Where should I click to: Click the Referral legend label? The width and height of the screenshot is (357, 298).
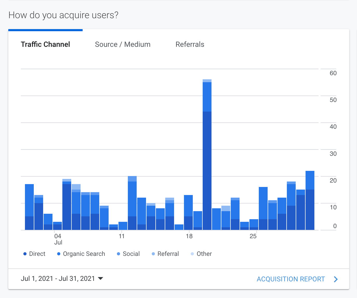(x=168, y=254)
